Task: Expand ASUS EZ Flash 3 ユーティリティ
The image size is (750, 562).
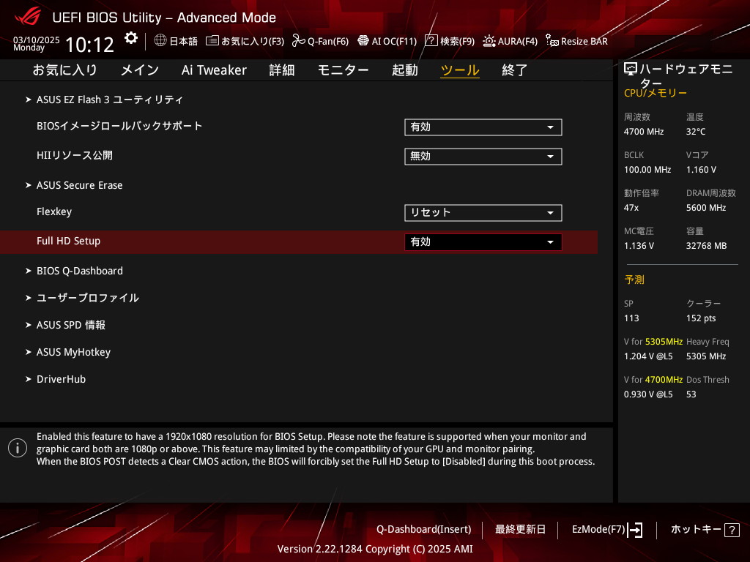Action: pyautogui.click(x=110, y=100)
